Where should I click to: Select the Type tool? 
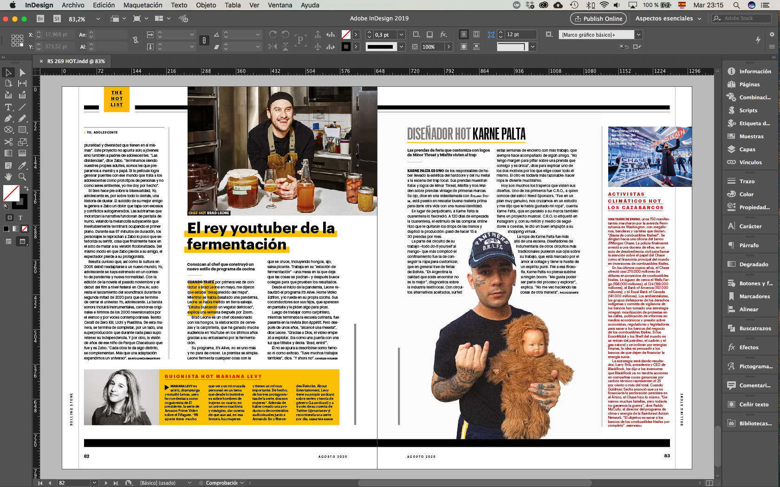point(8,107)
